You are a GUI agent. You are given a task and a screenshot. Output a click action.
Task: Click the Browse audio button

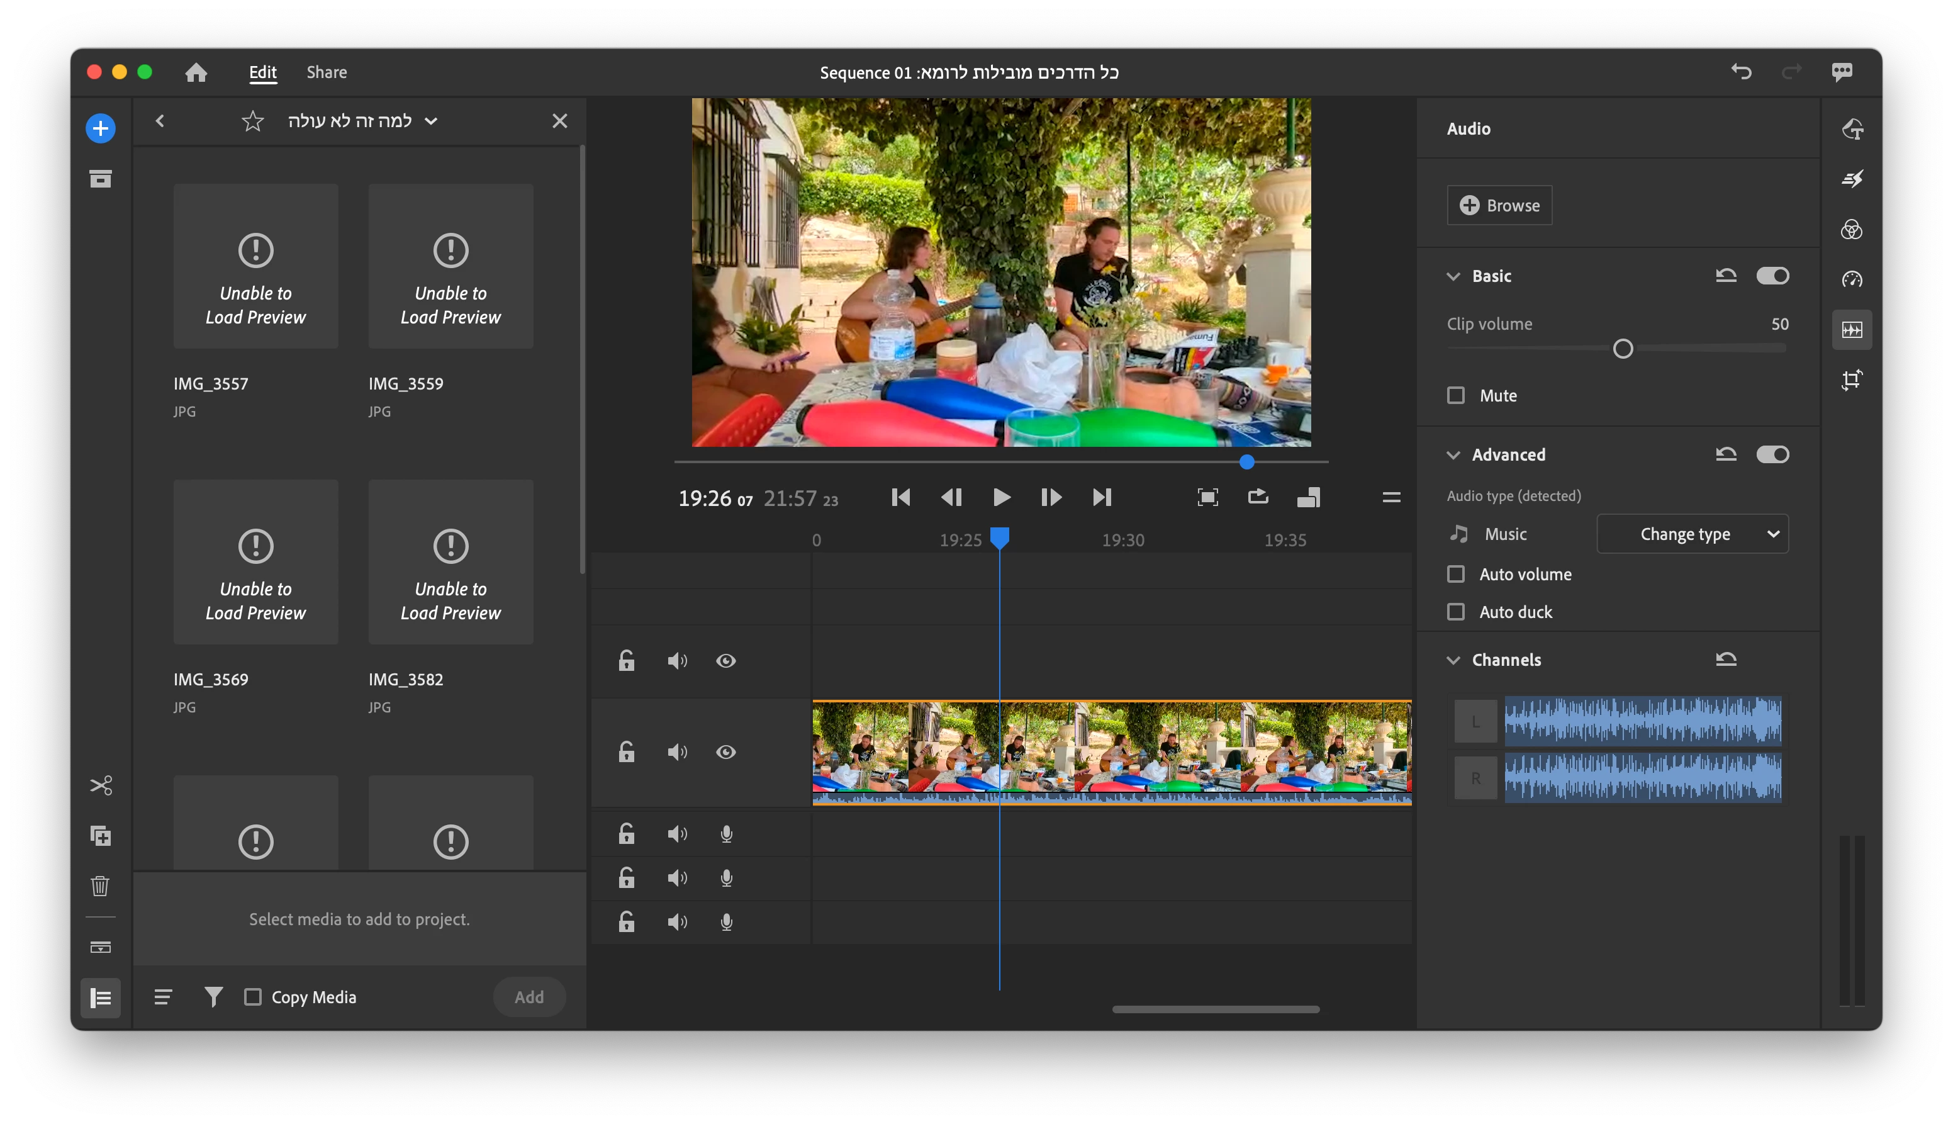[1499, 205]
